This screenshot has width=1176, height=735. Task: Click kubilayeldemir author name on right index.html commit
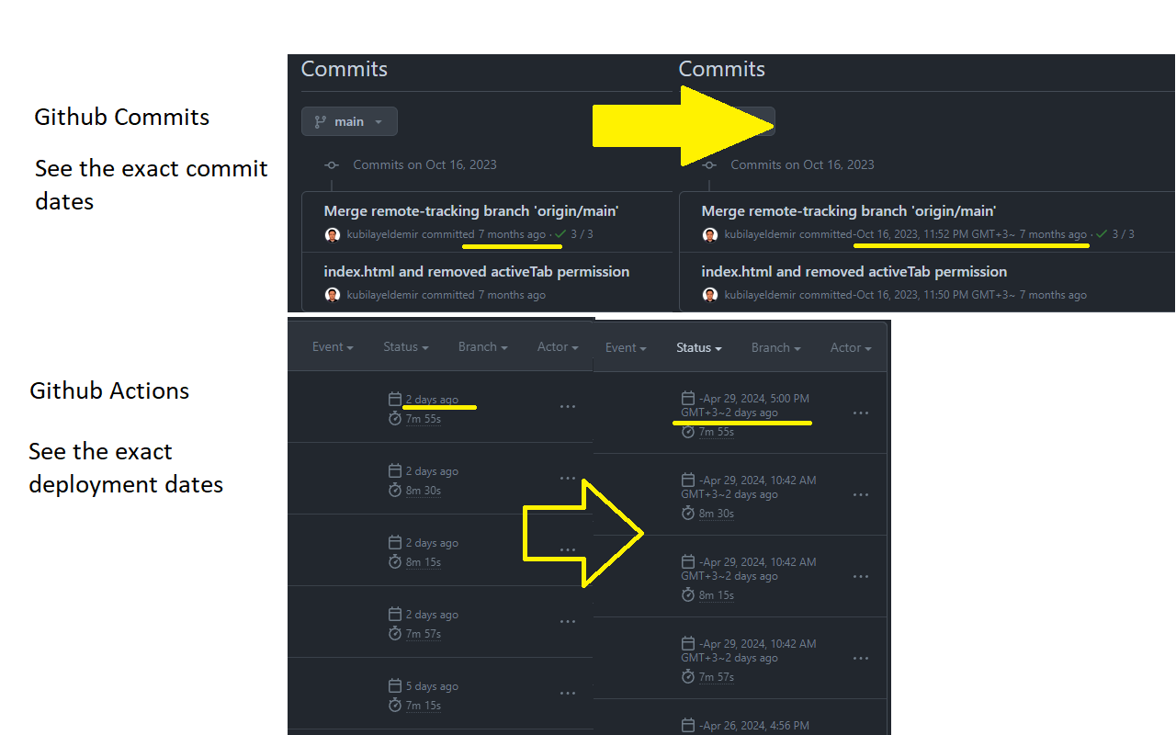pos(760,295)
